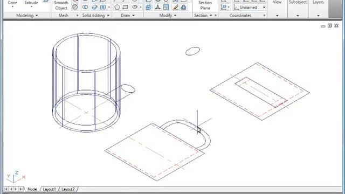Image resolution: width=345 pixels, height=194 pixels.
Task: Open dropdown next to the two-columns Solid Editing icon
Action: (x=109, y=7)
